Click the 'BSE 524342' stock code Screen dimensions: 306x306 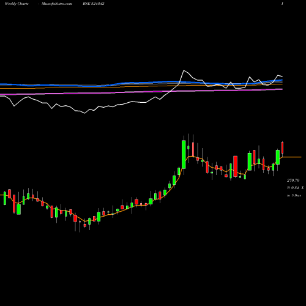coord(94,4)
